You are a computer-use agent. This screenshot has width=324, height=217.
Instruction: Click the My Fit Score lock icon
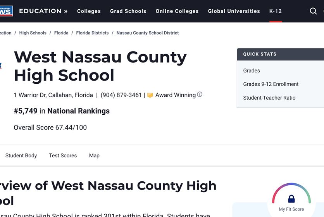click(x=291, y=199)
